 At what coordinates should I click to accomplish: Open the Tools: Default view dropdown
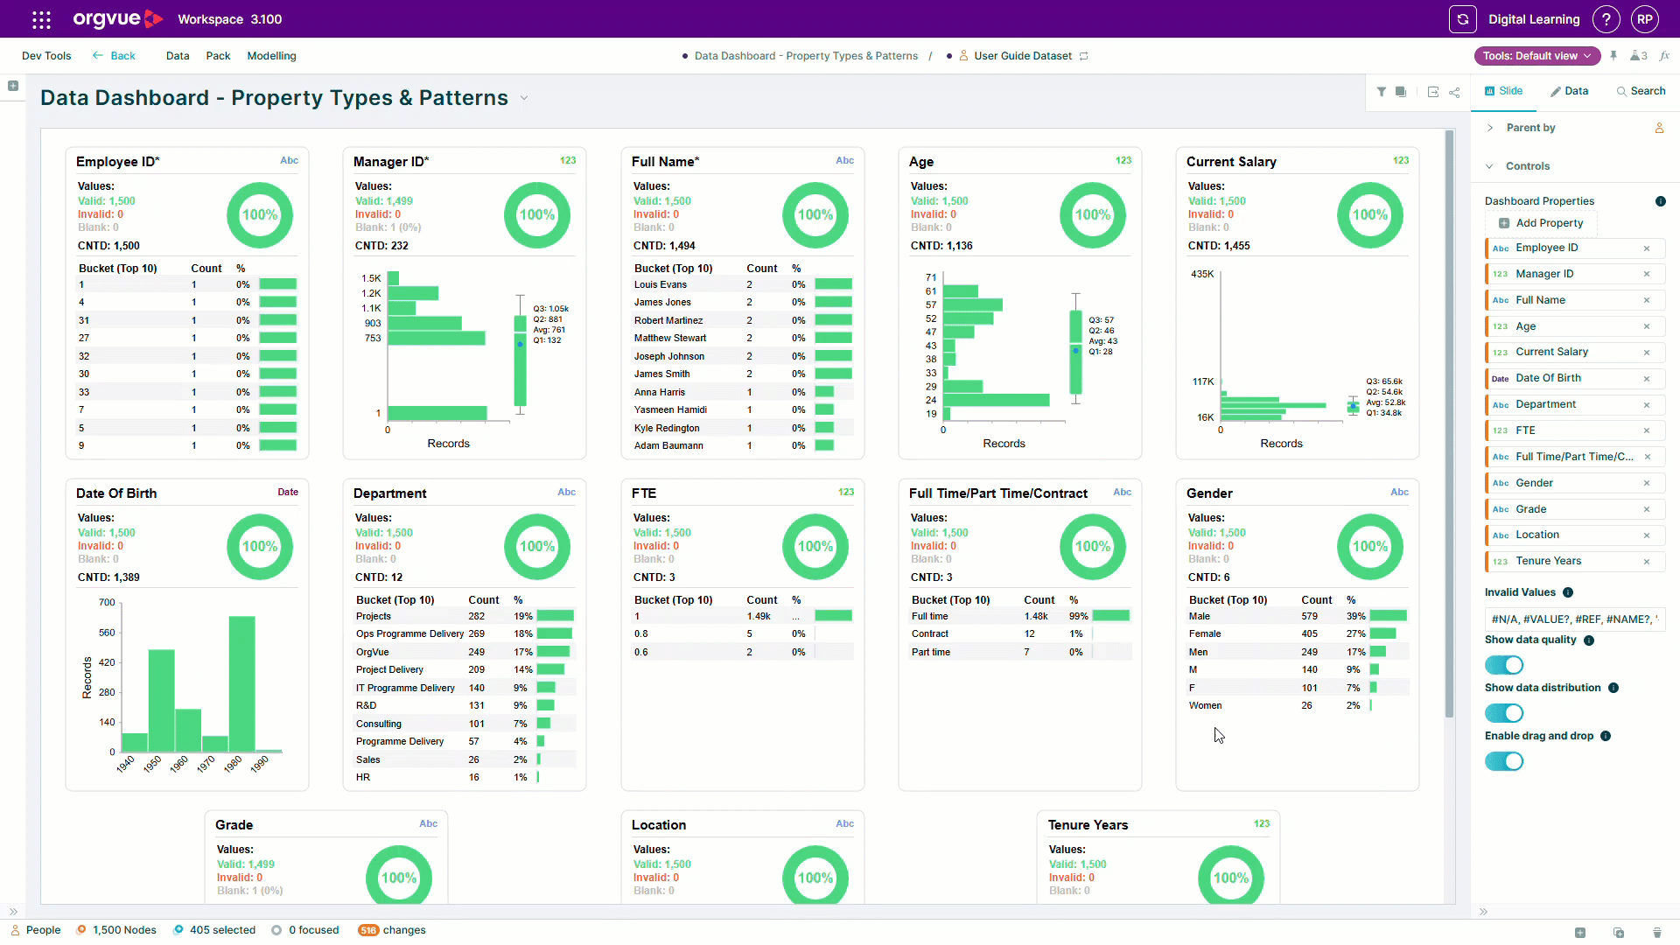coord(1537,56)
